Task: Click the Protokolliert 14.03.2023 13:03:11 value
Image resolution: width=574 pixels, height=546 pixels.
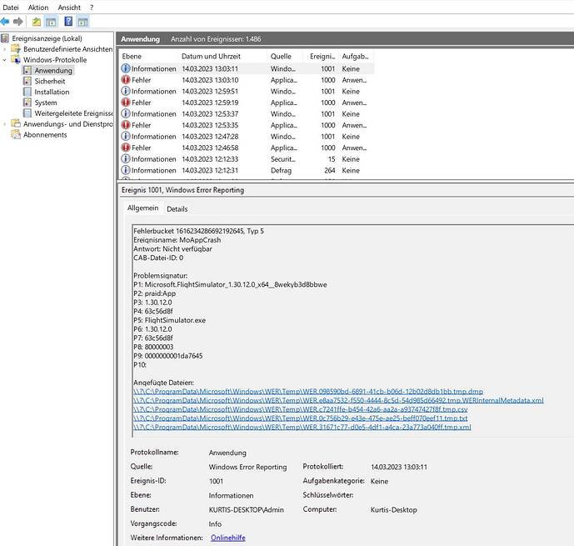Action: (399, 467)
